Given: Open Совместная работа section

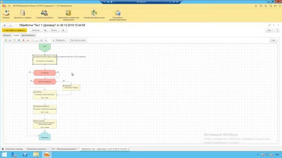Looking at the screenshot, I should (45, 14).
